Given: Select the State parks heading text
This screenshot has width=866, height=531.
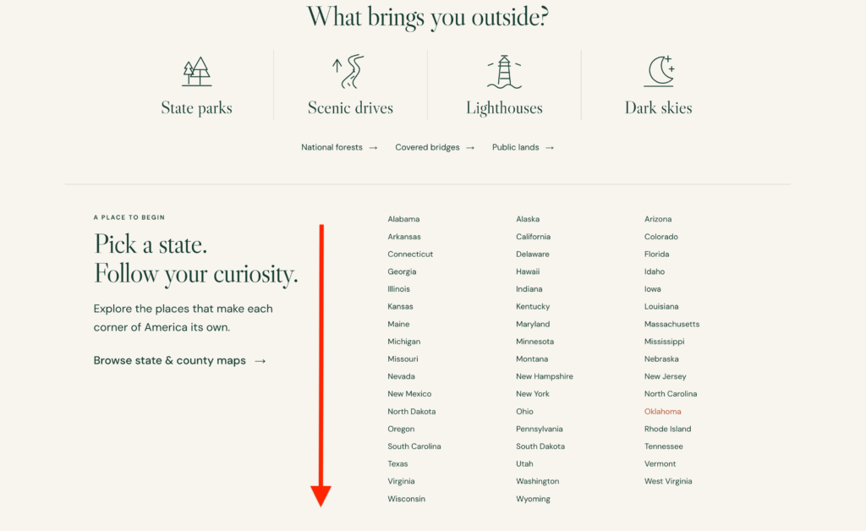Looking at the screenshot, I should click(x=196, y=107).
